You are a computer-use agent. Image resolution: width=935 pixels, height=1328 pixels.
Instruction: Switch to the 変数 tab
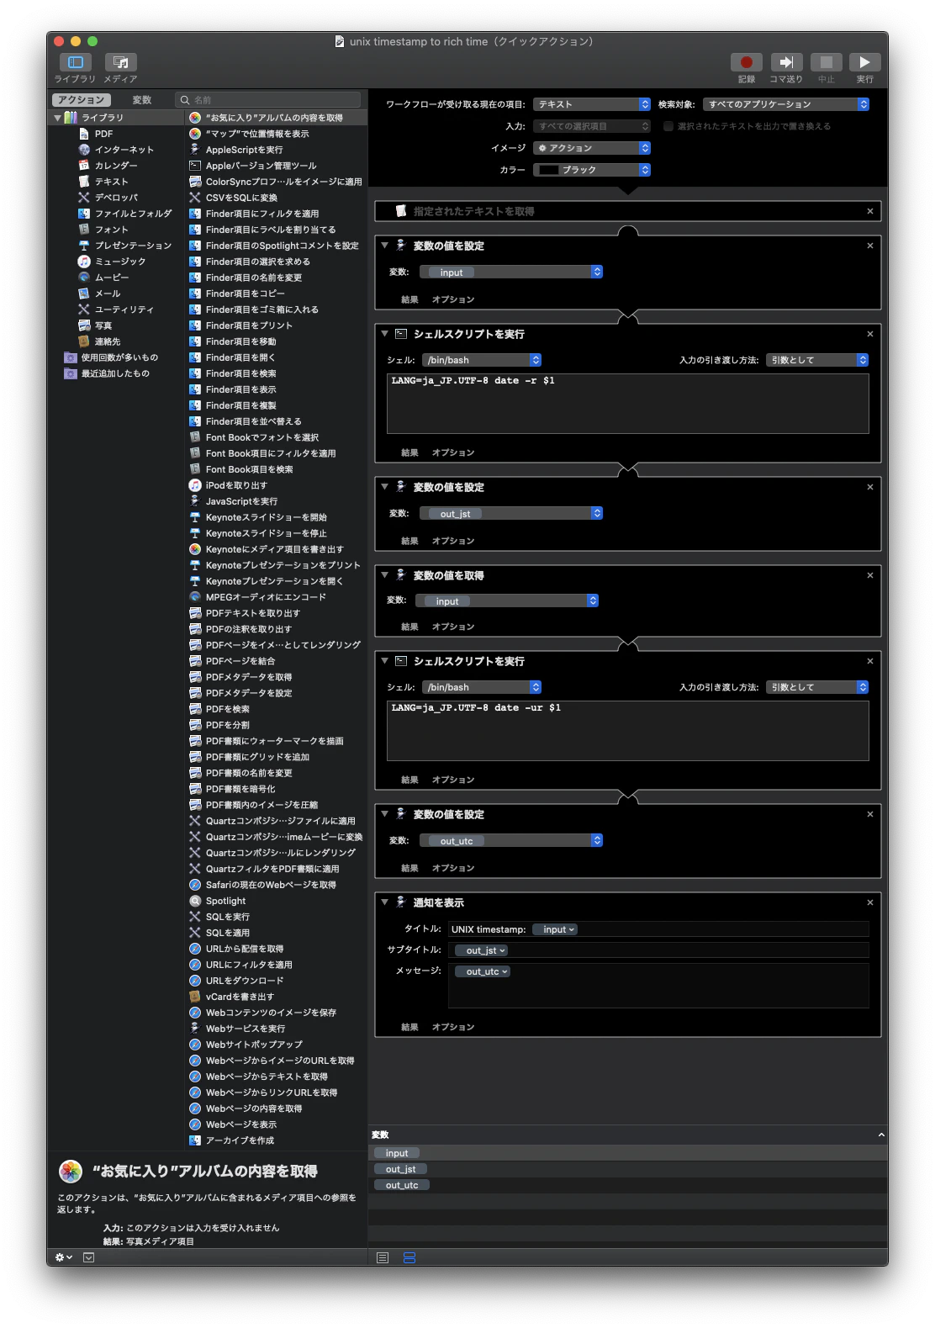tap(142, 100)
